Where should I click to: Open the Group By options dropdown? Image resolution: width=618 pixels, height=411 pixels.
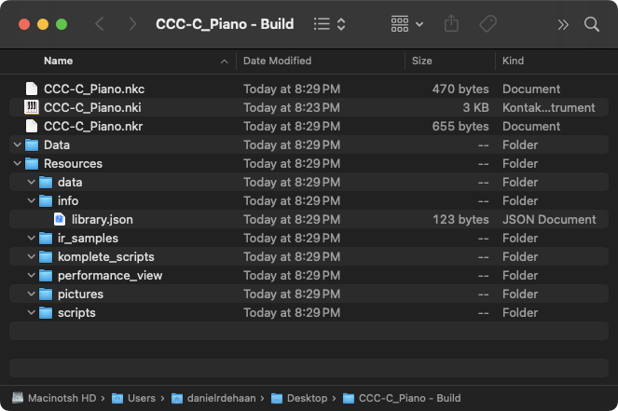(406, 24)
